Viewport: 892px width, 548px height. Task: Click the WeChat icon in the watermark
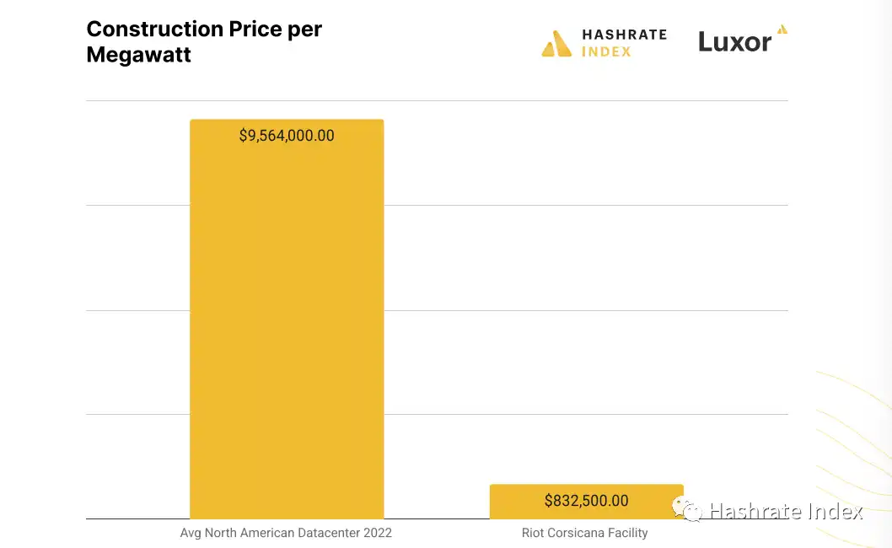[686, 509]
